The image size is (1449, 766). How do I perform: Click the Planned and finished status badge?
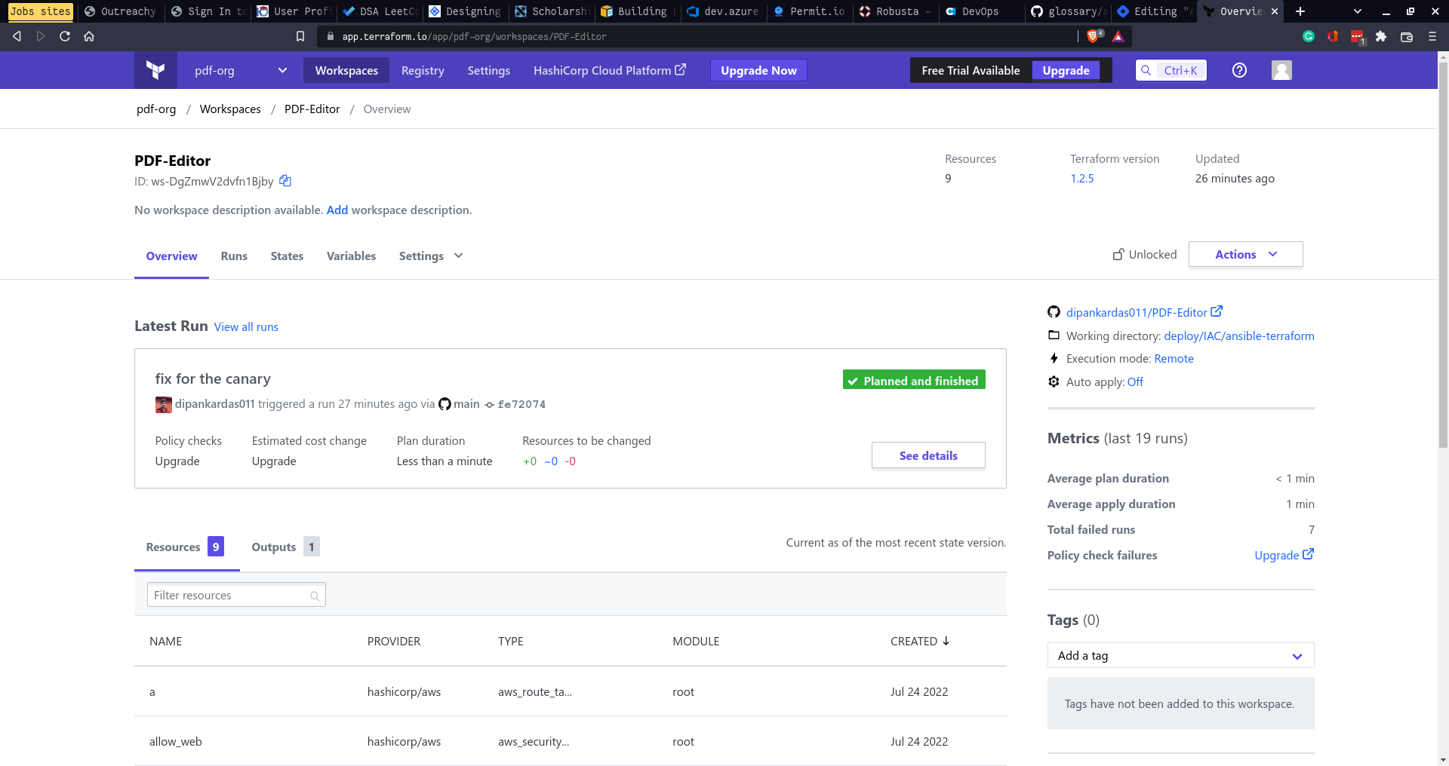click(x=914, y=381)
